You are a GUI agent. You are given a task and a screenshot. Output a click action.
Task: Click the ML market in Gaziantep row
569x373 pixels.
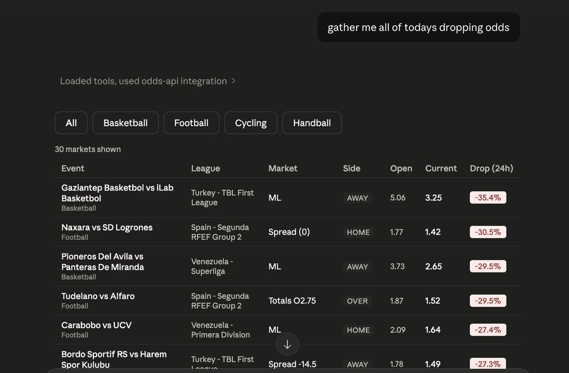[x=275, y=198]
